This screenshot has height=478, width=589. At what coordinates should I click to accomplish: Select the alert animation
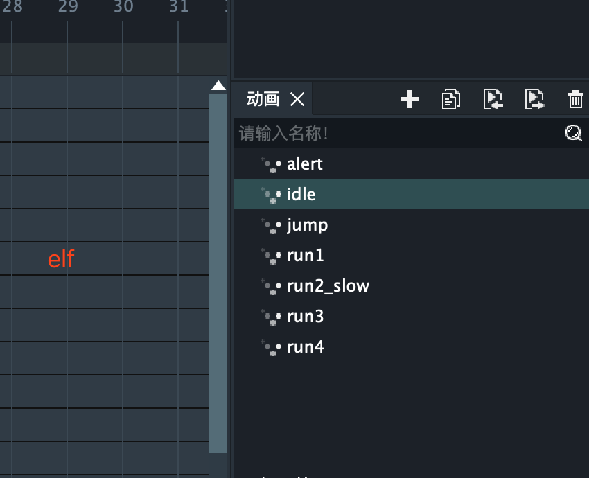coord(305,165)
